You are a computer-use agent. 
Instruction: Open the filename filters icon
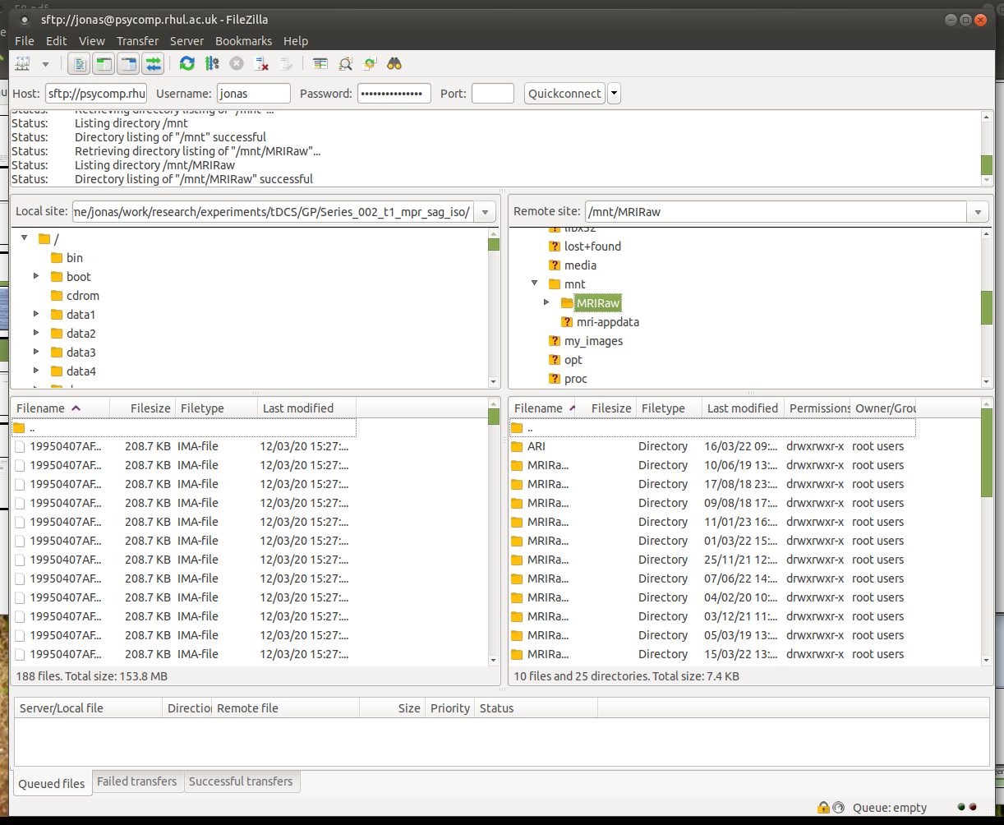click(x=320, y=63)
